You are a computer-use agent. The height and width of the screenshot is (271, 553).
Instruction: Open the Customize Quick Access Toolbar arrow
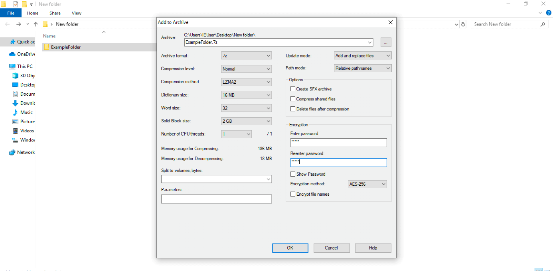[32, 5]
